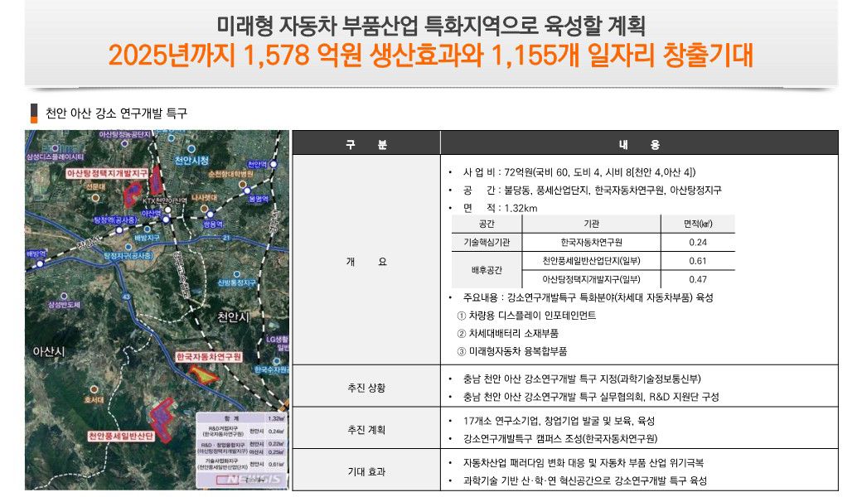Click the '삼성디스플레이시티' label on the map
Viewport: 862px width, 497px height.
pos(55,157)
